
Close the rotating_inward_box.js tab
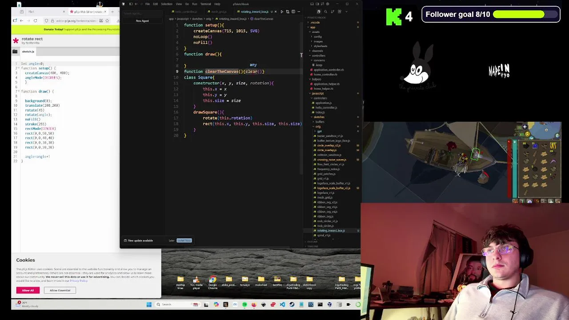click(x=276, y=12)
